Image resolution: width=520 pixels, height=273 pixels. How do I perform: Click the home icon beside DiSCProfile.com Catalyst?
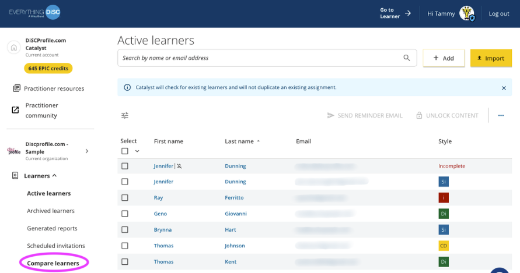click(14, 47)
